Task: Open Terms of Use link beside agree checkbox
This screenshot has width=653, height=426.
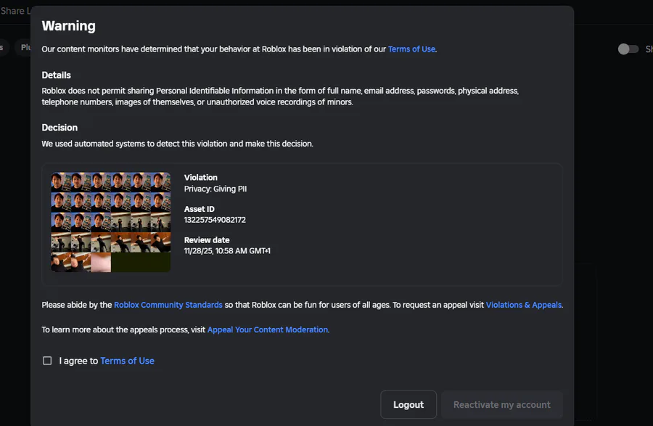Action: click(x=127, y=361)
